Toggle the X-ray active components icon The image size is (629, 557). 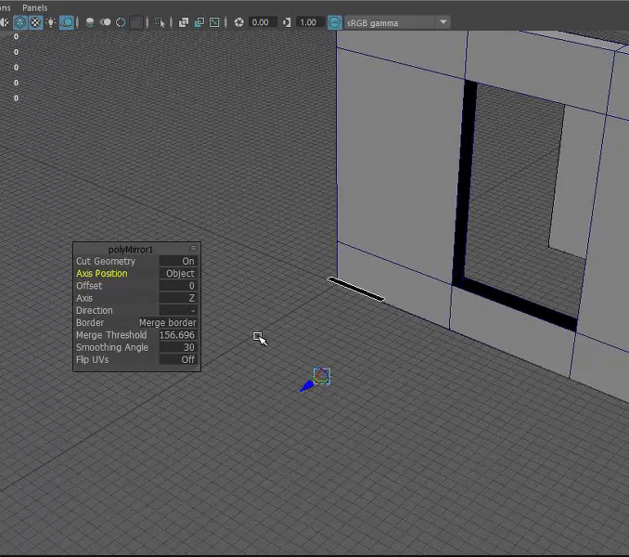199,22
